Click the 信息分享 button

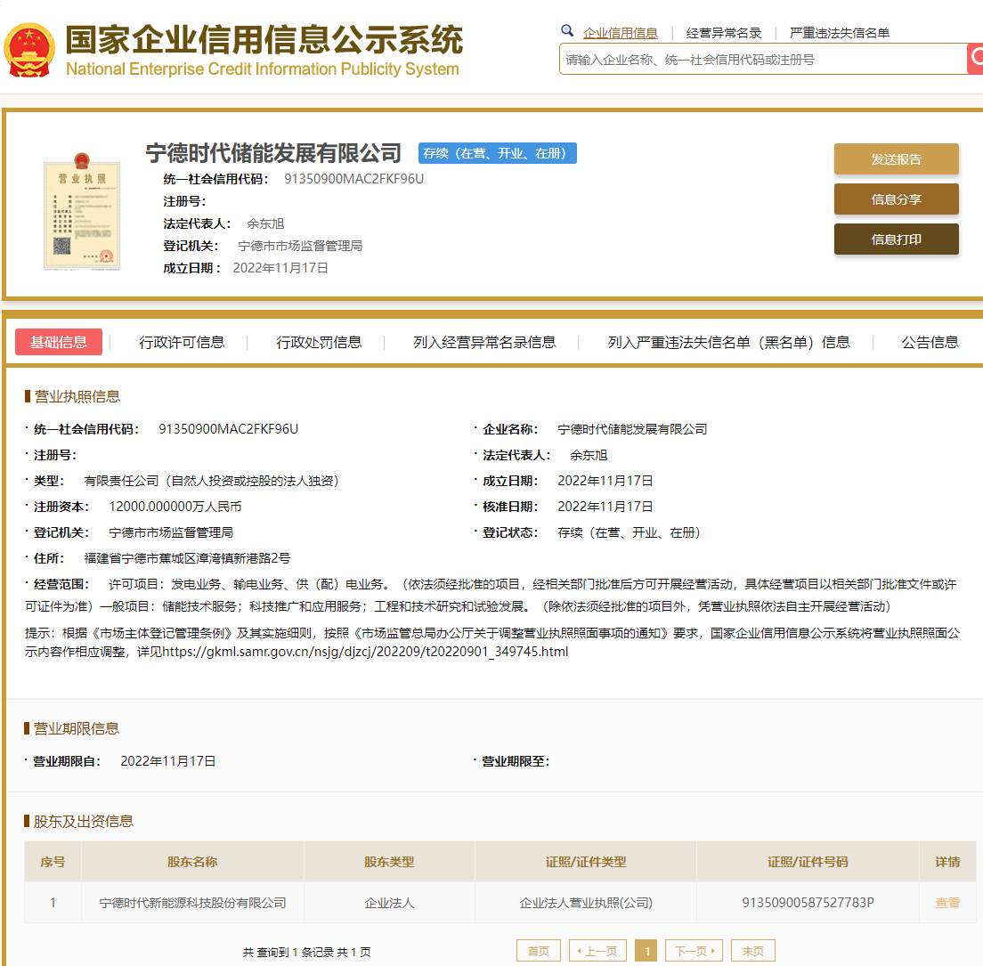click(x=896, y=199)
